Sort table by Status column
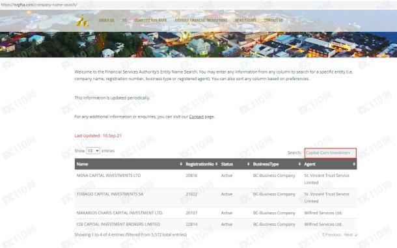The height and width of the screenshot is (248, 397). (248, 164)
